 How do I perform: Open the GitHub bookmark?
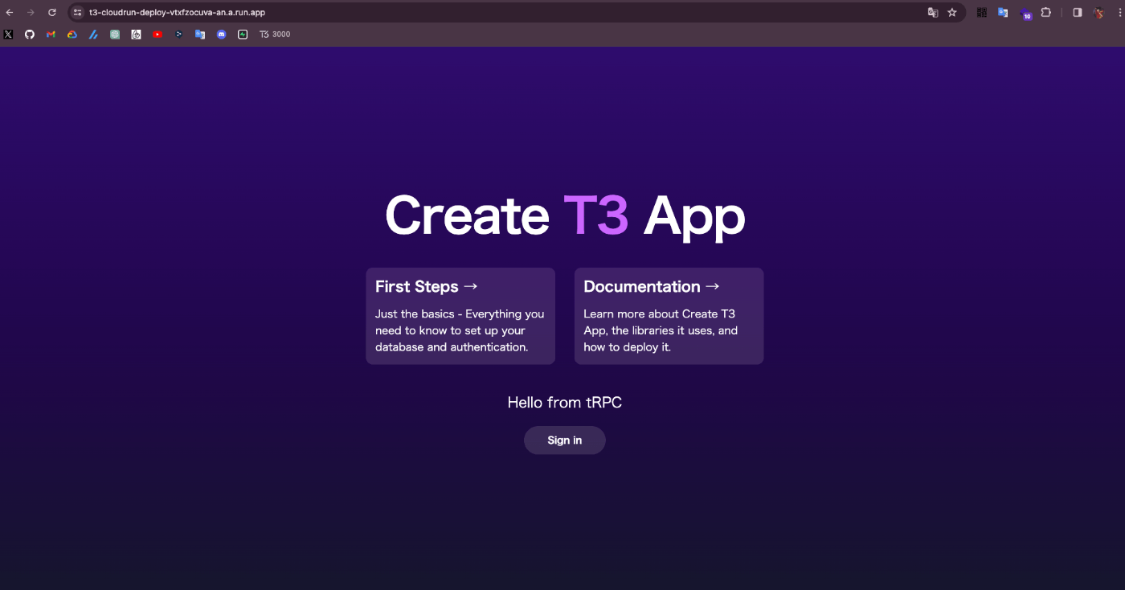tap(30, 35)
